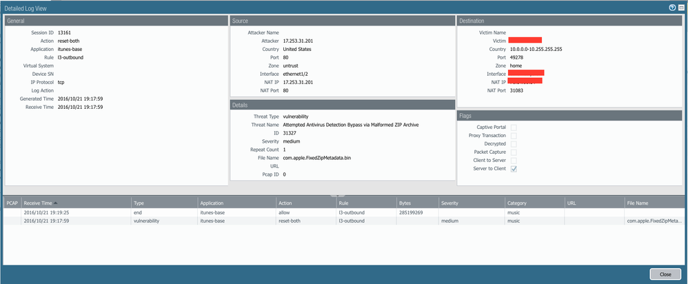Click the Bytes column header

click(418, 203)
